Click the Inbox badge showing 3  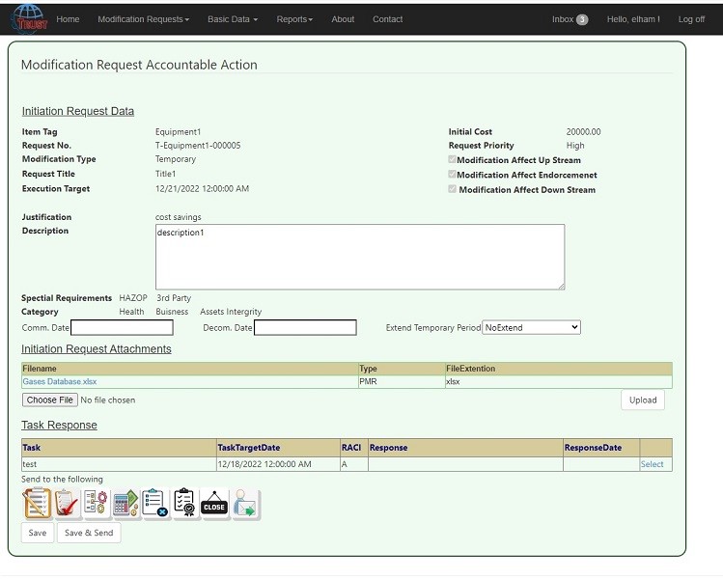point(582,19)
